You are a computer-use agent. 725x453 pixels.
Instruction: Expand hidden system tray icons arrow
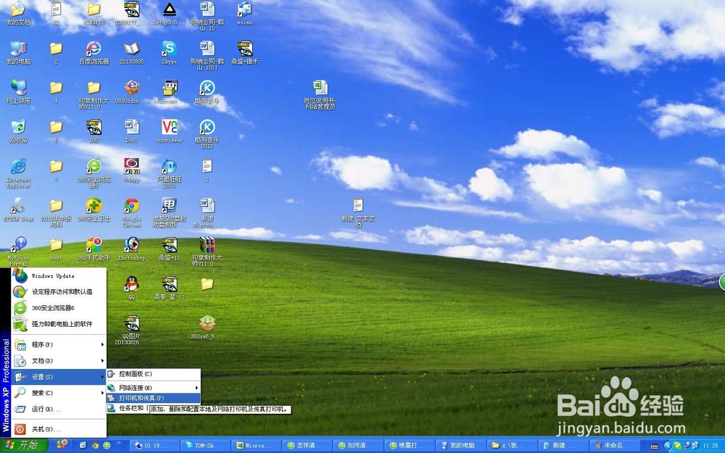(668, 446)
